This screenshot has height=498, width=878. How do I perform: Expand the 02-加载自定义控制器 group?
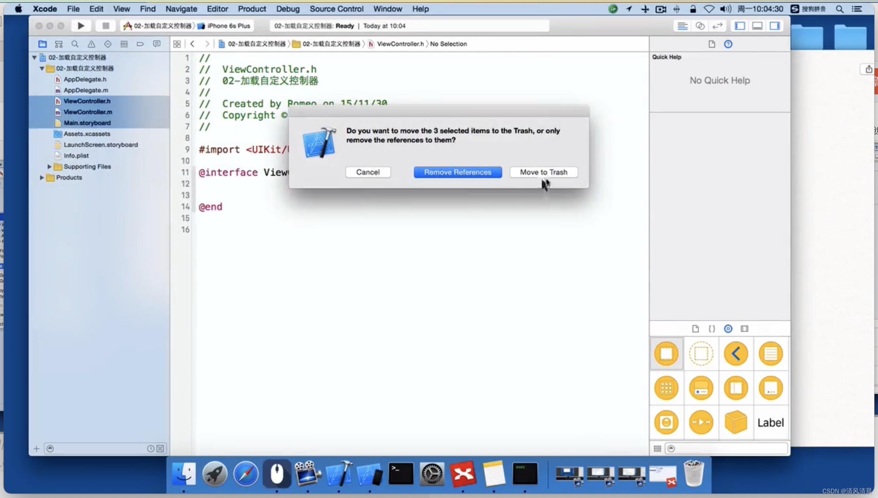[42, 68]
